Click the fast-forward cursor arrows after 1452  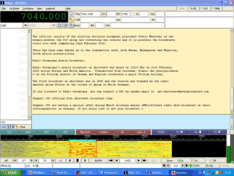pyautogui.click(x=144, y=161)
